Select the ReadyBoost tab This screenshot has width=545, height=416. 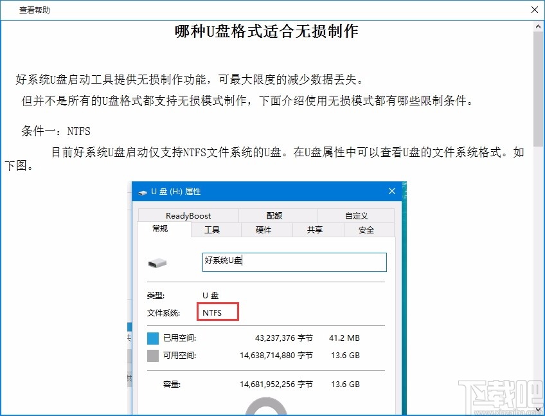[187, 215]
